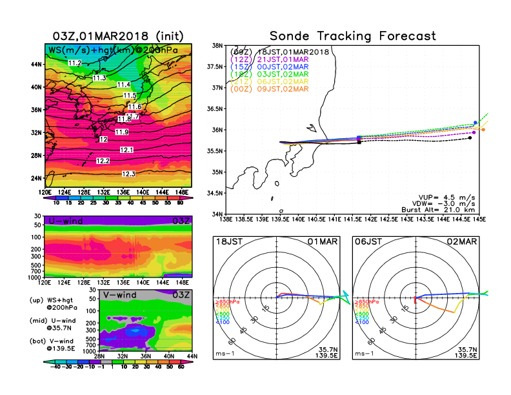This screenshot has height=395, width=511.
Task: Click the "138E" longitude label on track map
Action: click(226, 219)
